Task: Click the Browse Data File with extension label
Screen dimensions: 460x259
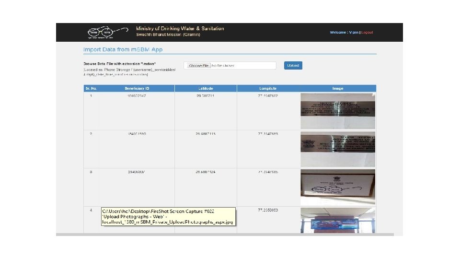Action: pos(120,64)
